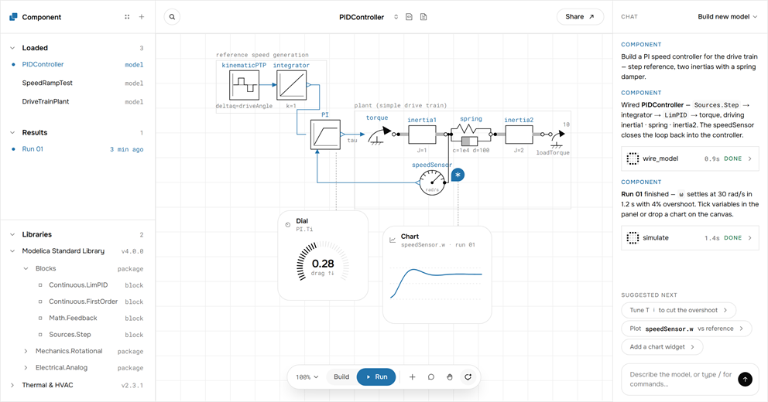Click the simulate tool icon
This screenshot has width=768, height=402.
633,237
